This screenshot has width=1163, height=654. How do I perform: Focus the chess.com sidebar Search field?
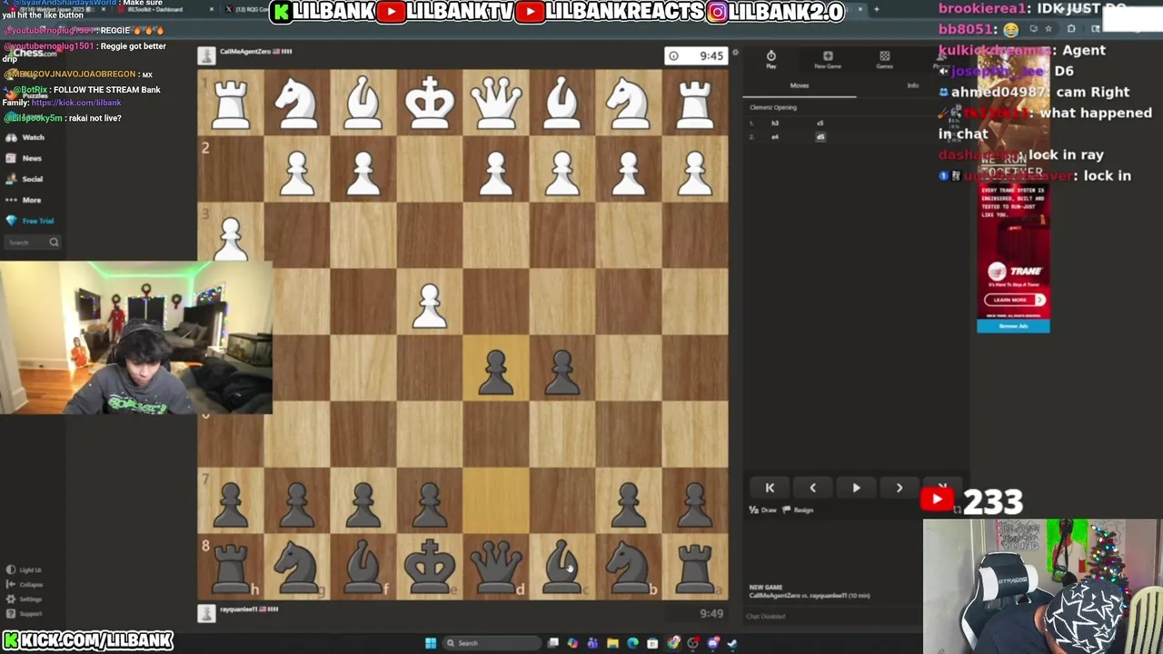pyautogui.click(x=31, y=243)
